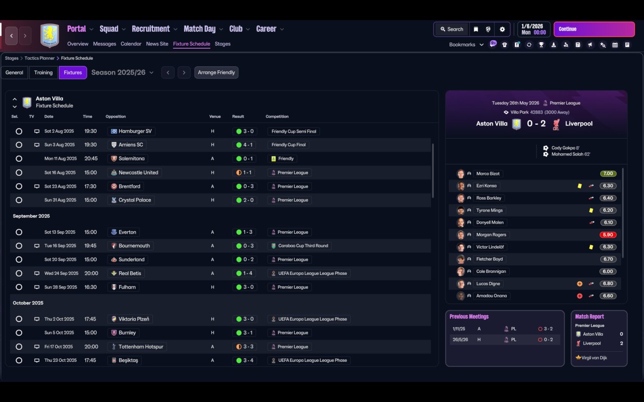Select the Brentford fixture radio button

19,186
